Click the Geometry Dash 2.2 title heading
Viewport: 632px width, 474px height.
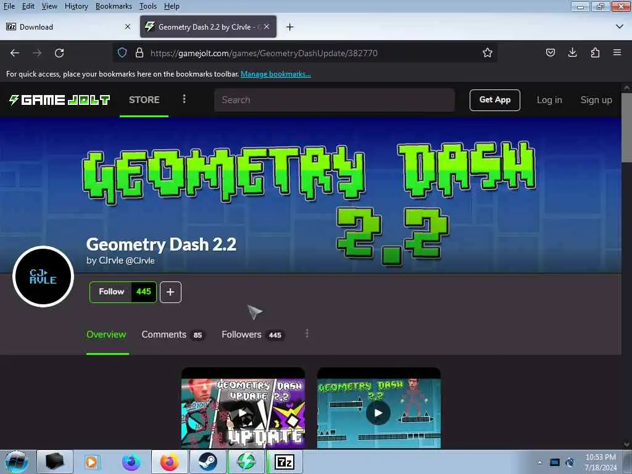click(161, 244)
